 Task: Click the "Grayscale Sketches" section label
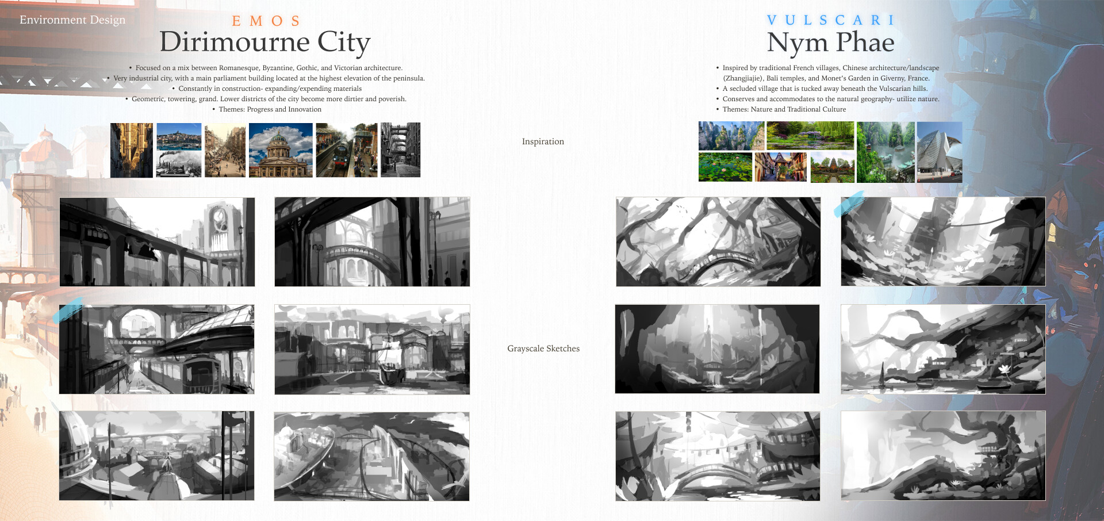tap(543, 348)
